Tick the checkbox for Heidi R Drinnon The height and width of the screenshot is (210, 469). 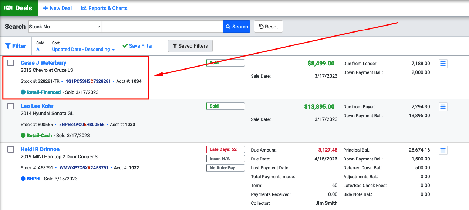coord(11,149)
